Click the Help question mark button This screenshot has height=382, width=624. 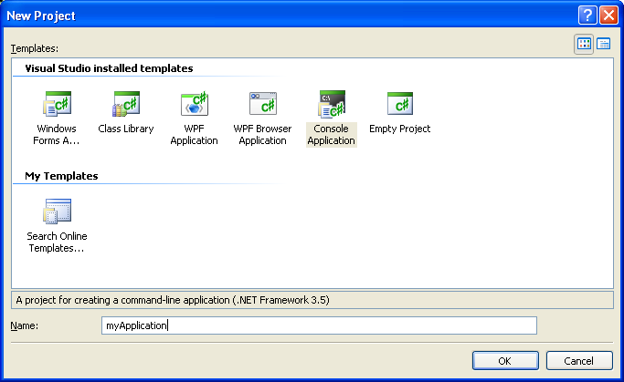[x=587, y=15]
